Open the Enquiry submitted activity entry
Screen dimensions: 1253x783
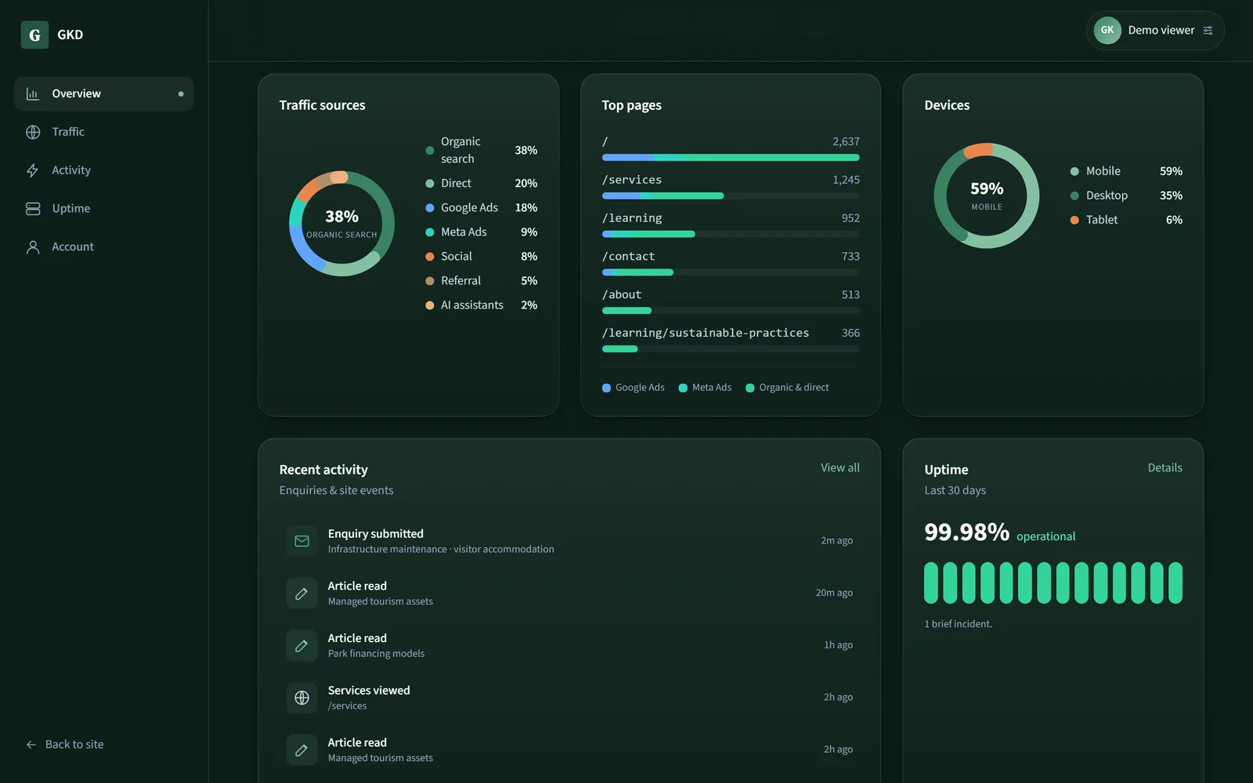pyautogui.click(x=569, y=541)
